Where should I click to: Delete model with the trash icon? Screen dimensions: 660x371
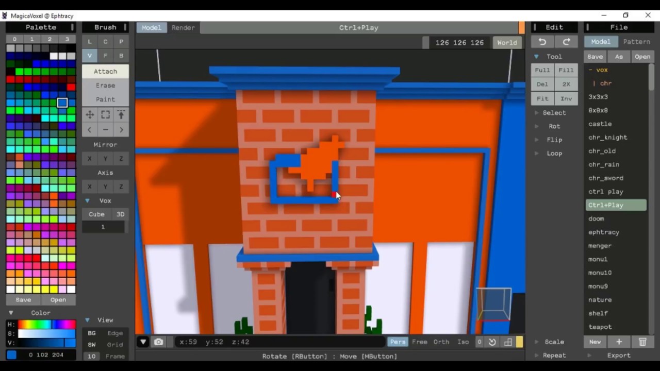642,342
